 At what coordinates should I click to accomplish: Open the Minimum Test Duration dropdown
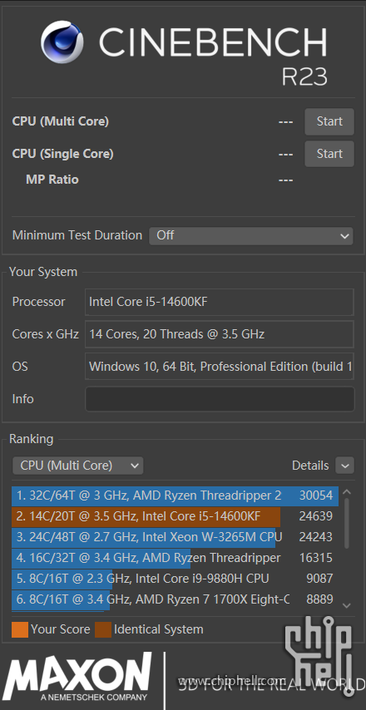pos(251,235)
